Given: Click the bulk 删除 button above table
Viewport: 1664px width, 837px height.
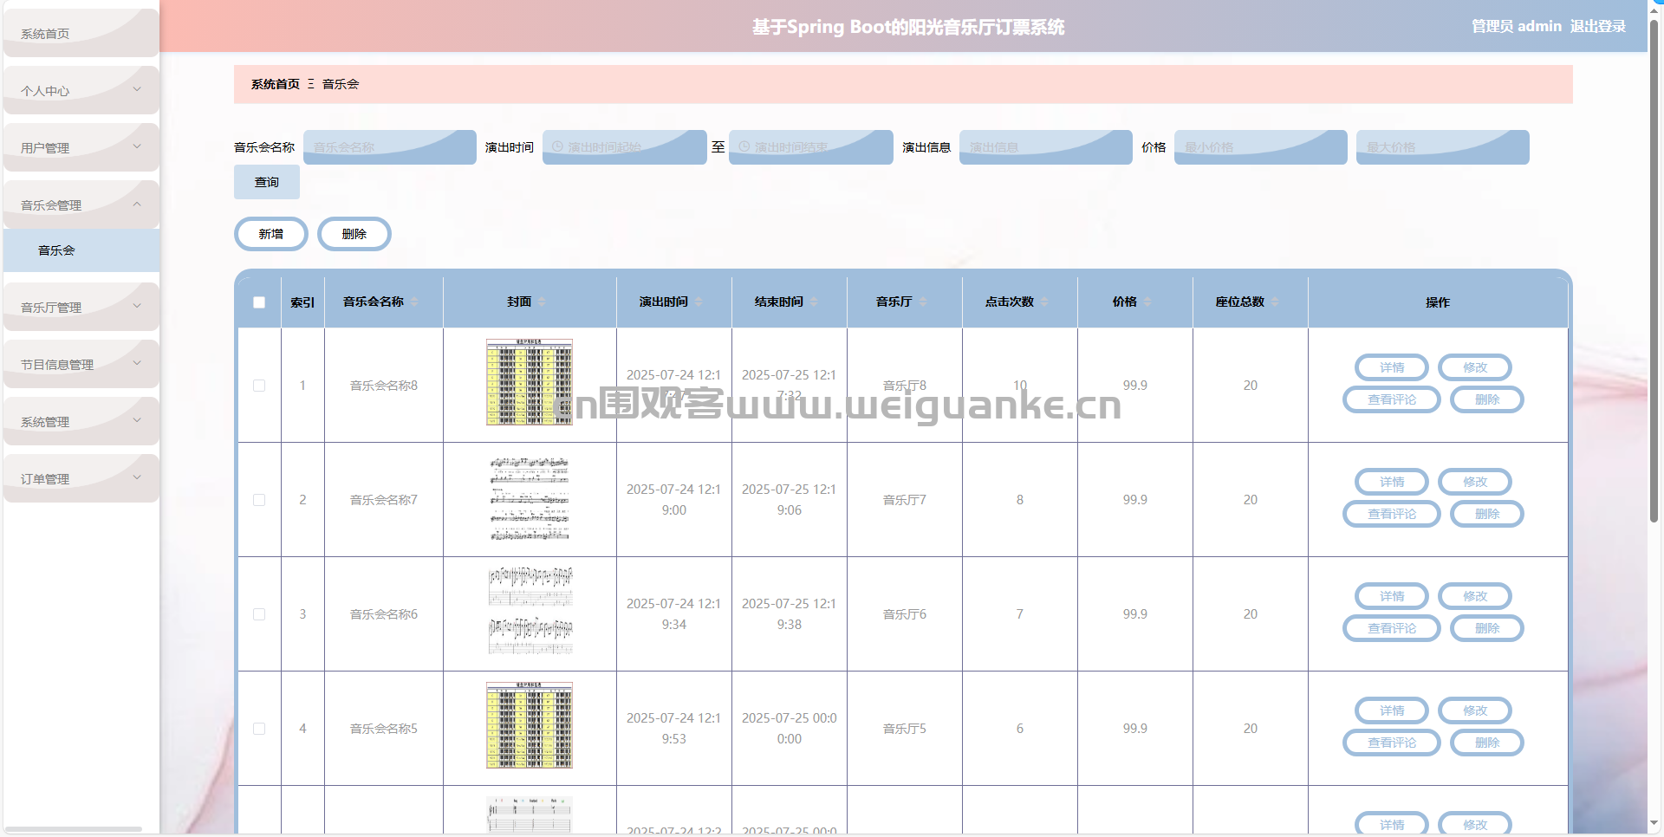Looking at the screenshot, I should pos(354,234).
